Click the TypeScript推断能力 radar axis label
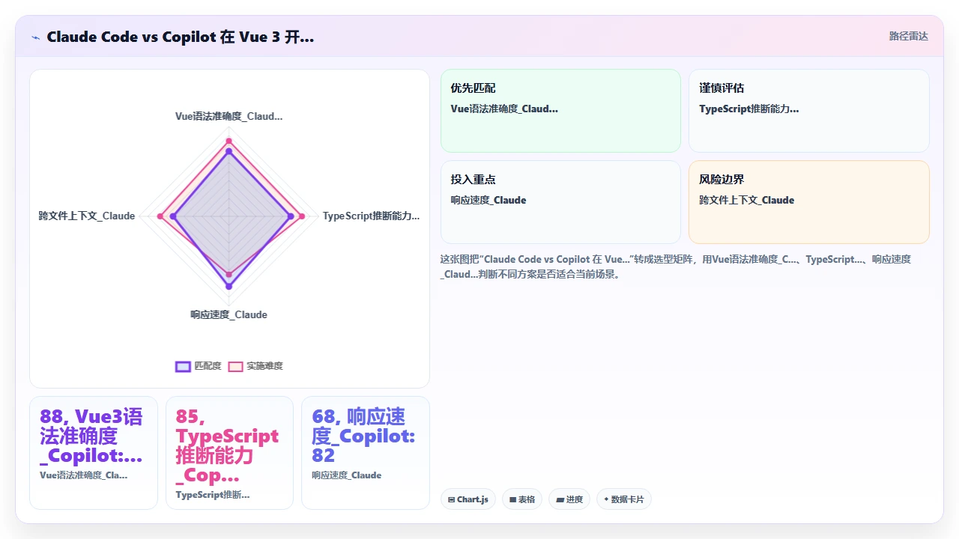Screen dimensions: 959x539 (371, 216)
